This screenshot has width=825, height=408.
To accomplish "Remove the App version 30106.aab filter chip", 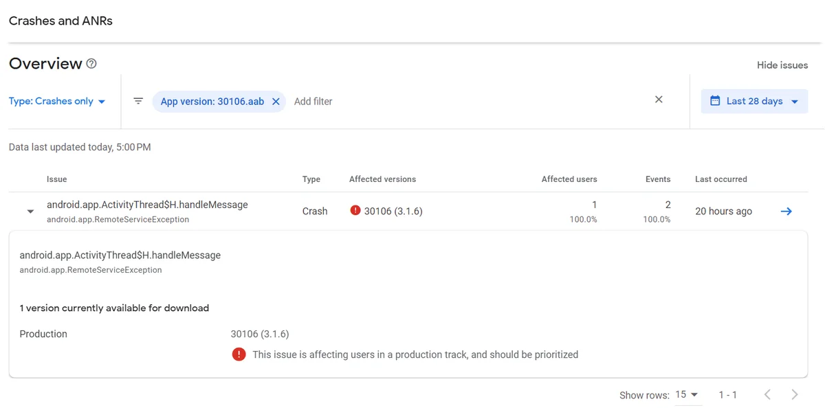I will (x=276, y=101).
